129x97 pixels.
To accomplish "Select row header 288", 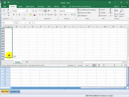I will (x=3, y=41).
